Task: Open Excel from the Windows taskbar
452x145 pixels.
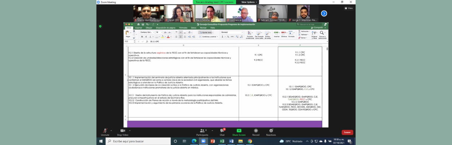Action: point(222,141)
